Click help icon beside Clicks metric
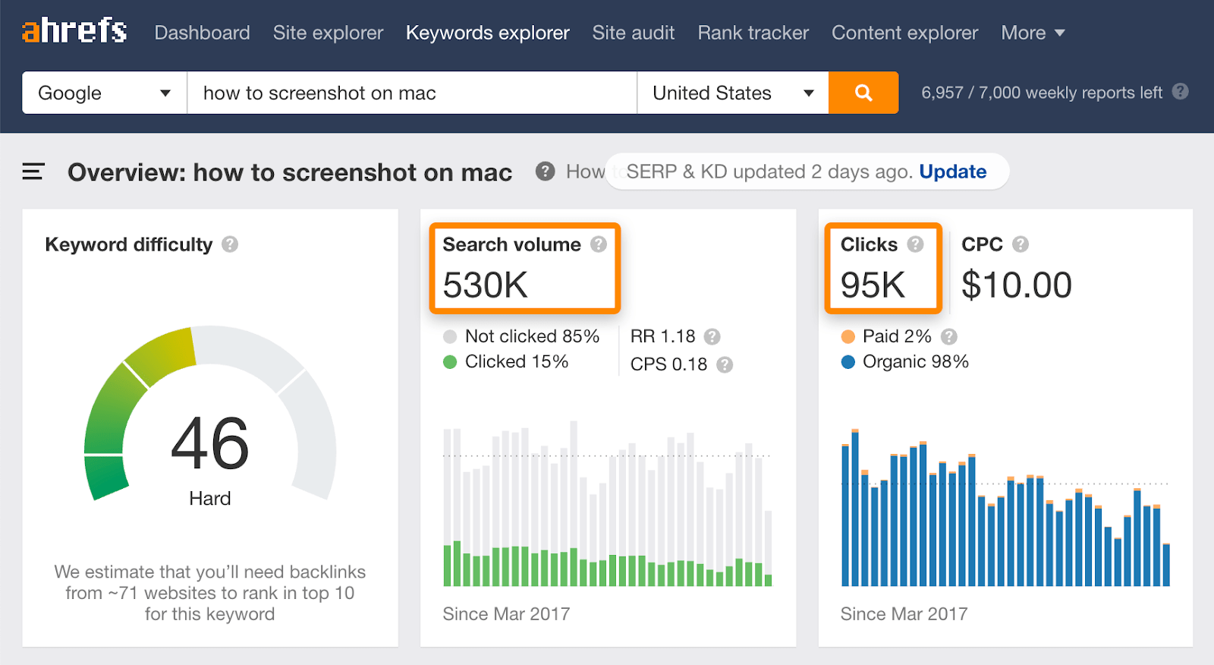 [x=915, y=244]
